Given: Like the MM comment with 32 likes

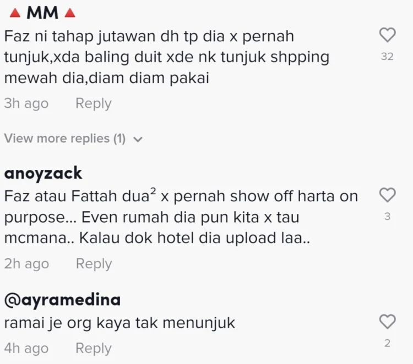Looking at the screenshot, I should tap(387, 35).
